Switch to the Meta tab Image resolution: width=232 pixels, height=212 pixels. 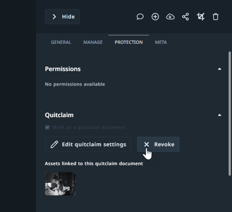(161, 42)
